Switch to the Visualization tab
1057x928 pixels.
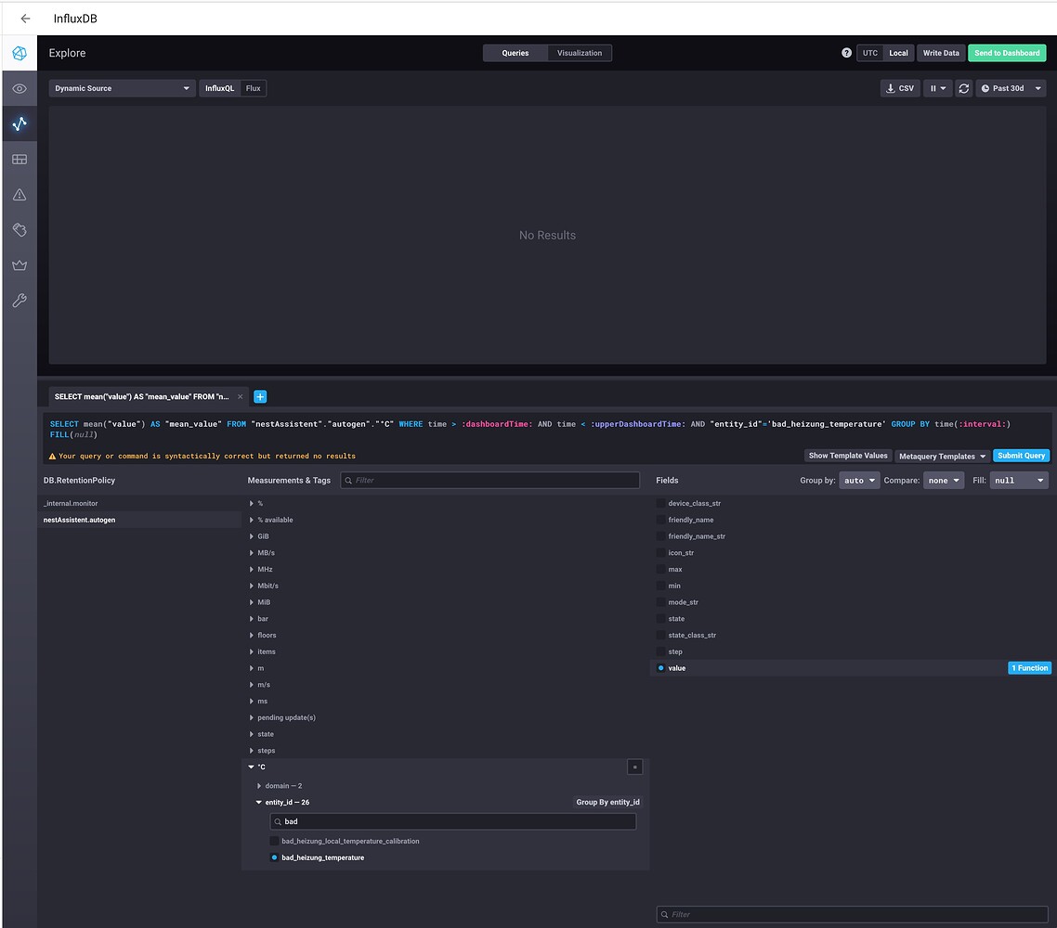click(579, 53)
